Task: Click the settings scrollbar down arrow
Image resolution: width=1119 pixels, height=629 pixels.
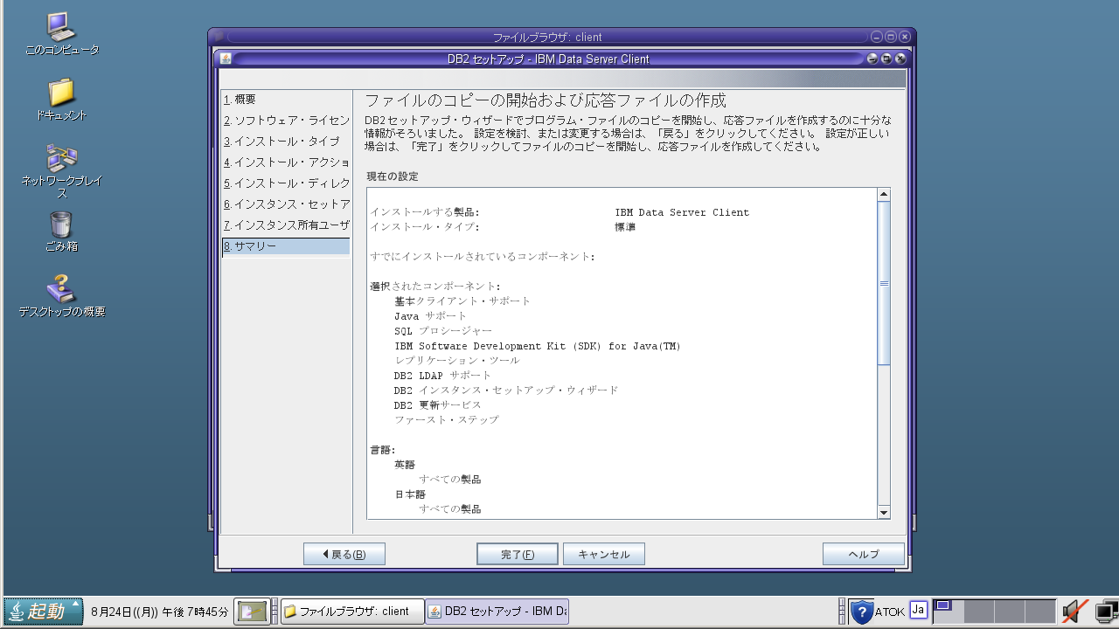Action: pyautogui.click(x=884, y=513)
